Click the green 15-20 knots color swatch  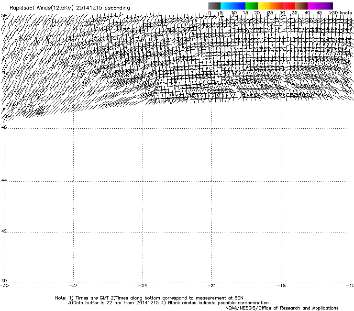click(252, 6)
